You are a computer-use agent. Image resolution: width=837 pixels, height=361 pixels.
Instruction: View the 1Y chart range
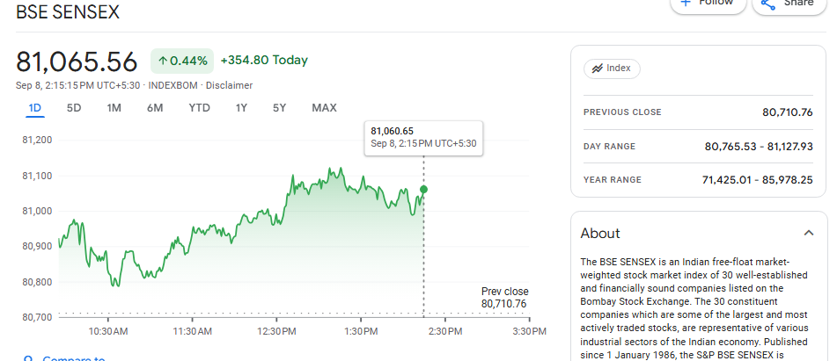coord(241,108)
